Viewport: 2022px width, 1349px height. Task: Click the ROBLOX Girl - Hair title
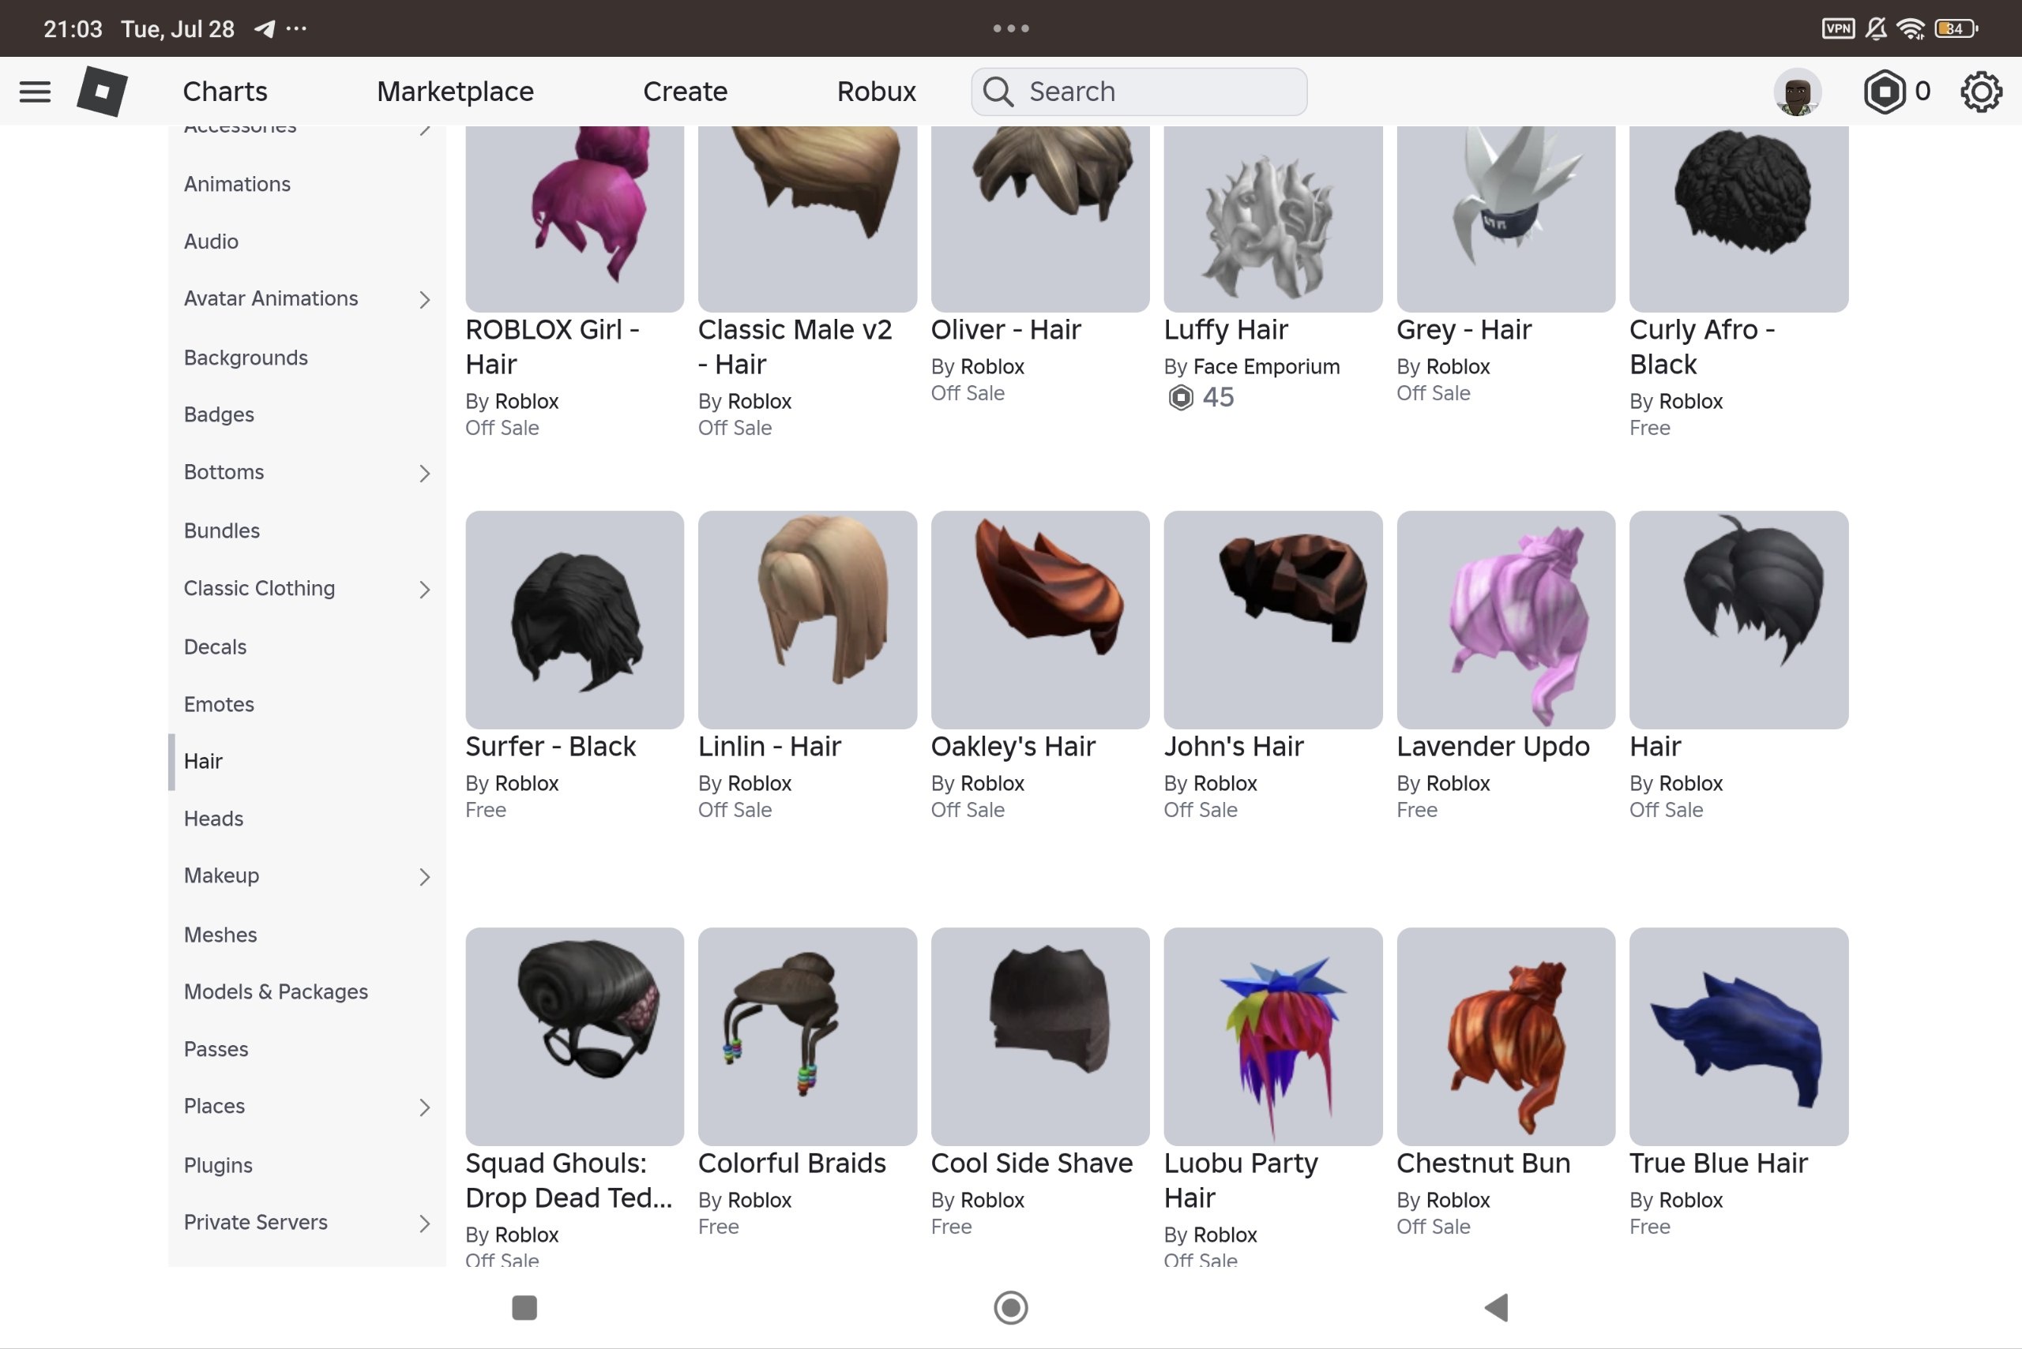pyautogui.click(x=552, y=347)
